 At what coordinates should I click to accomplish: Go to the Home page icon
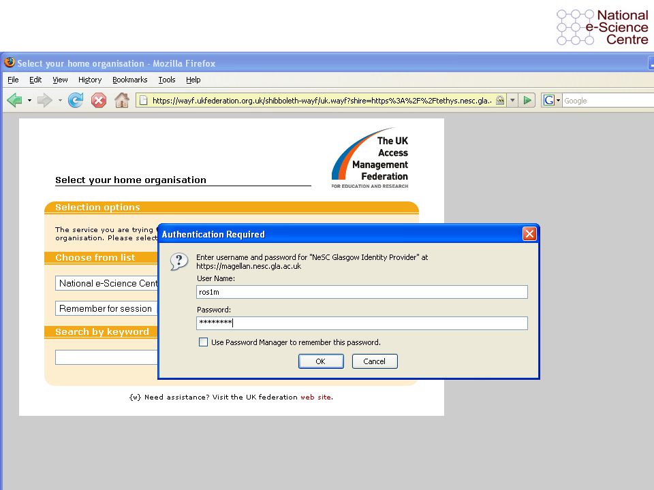(122, 101)
